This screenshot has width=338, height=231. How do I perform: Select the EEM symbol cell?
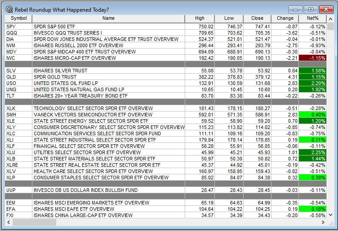(x=18, y=203)
